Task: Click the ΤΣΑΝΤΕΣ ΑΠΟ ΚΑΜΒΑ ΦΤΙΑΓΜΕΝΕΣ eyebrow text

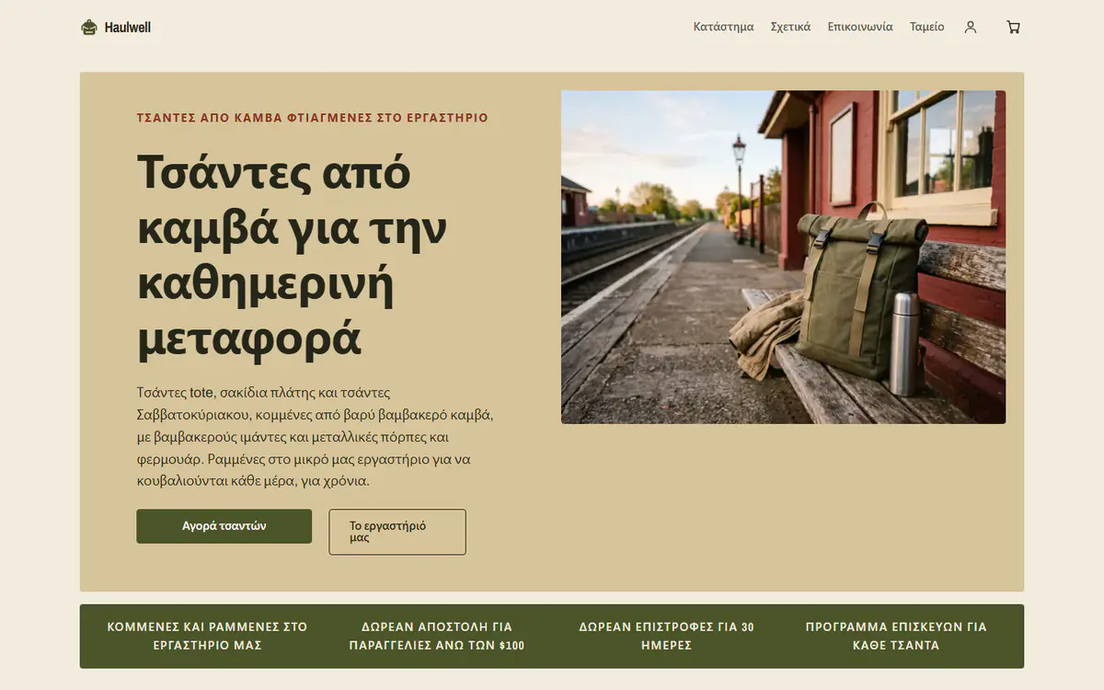Action: coord(313,118)
